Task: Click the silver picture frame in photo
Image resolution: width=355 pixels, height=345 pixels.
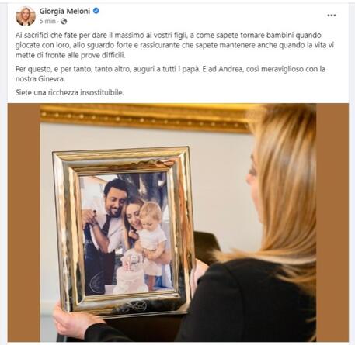Action: [124, 232]
